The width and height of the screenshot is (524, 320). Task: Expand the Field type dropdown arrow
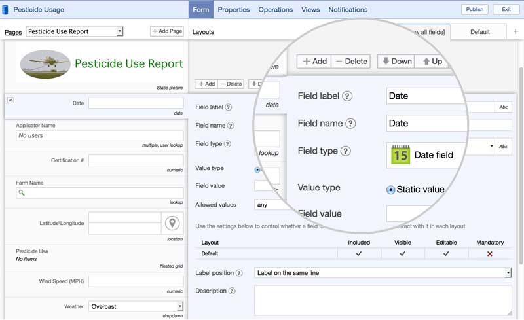click(x=491, y=146)
